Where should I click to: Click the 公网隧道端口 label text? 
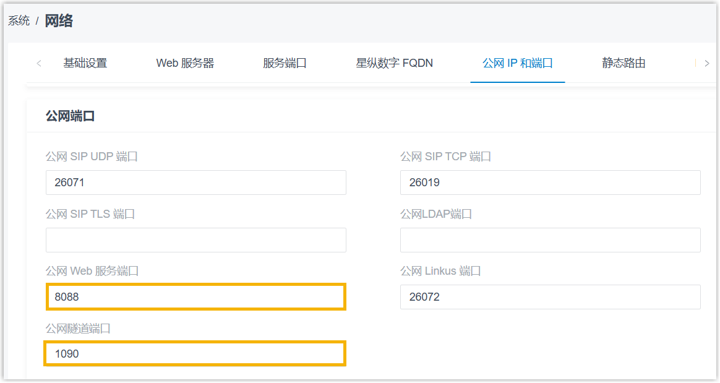pyautogui.click(x=78, y=329)
